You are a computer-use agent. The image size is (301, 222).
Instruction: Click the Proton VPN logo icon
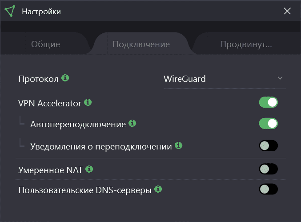pos(10,11)
